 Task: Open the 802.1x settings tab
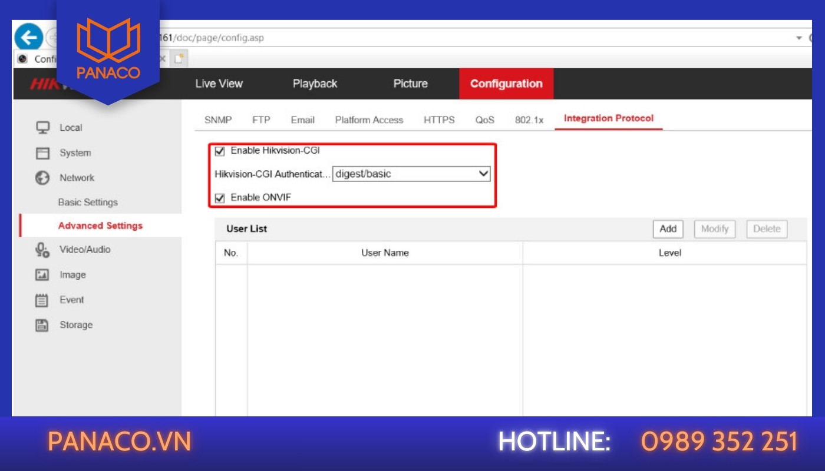529,120
